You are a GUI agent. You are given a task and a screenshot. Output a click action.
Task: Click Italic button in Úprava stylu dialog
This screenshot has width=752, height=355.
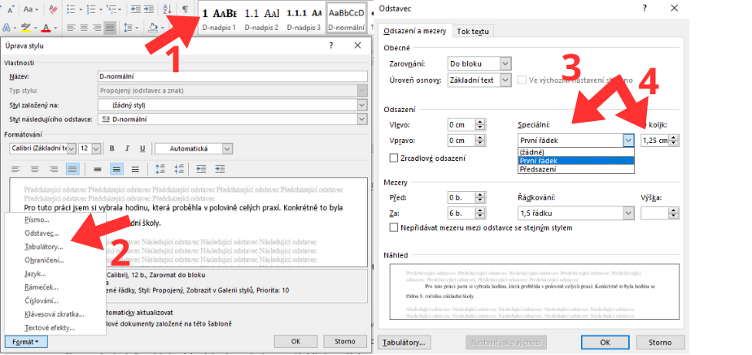pos(127,149)
